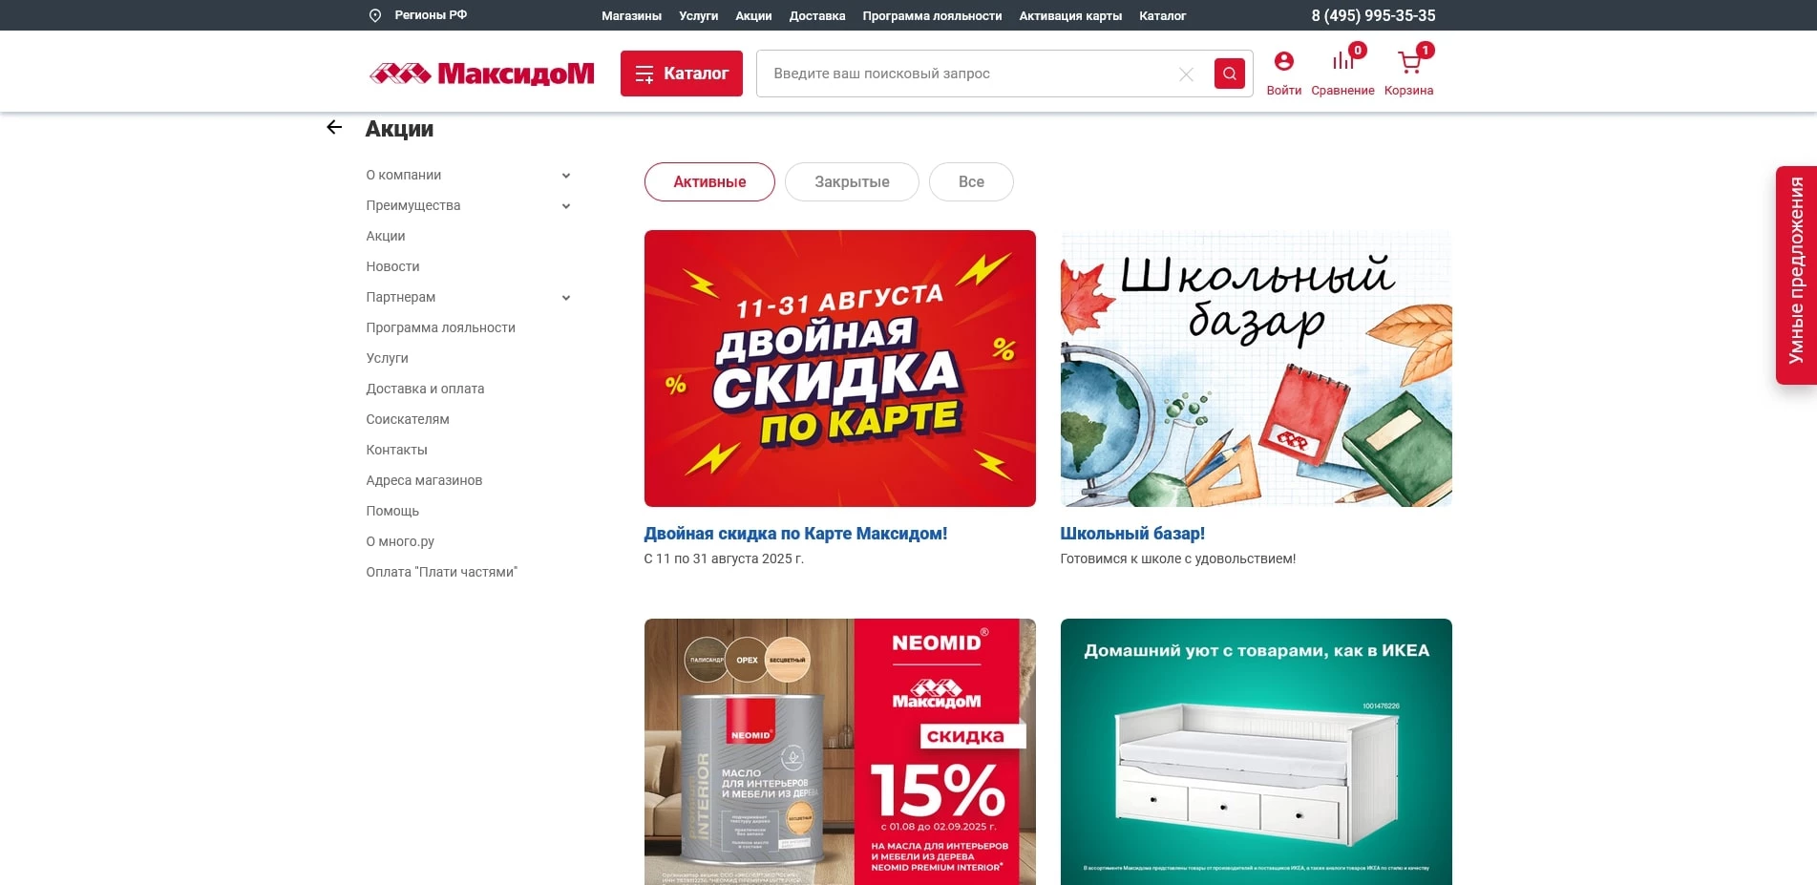The image size is (1817, 885).
Task: Open Программа лояльности in the top menu
Action: pyautogui.click(x=932, y=16)
